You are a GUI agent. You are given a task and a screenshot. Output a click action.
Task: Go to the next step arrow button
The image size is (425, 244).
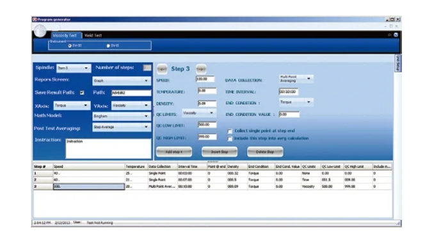[201, 69]
